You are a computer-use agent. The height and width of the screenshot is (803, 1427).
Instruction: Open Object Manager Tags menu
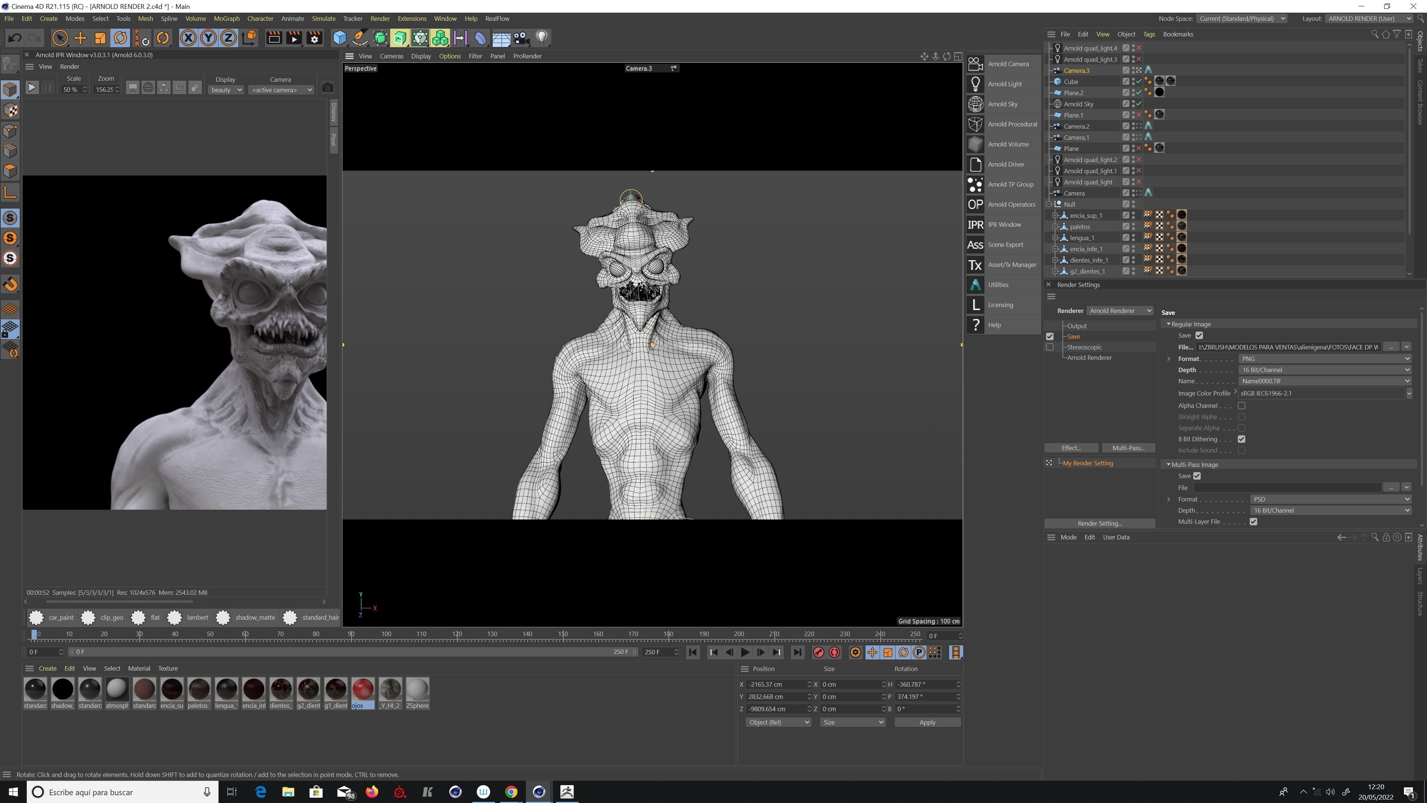click(x=1149, y=34)
